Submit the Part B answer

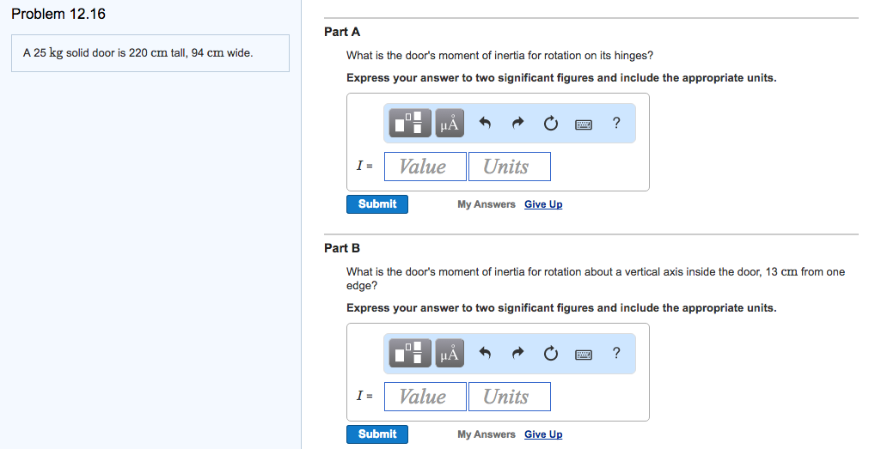coord(377,434)
